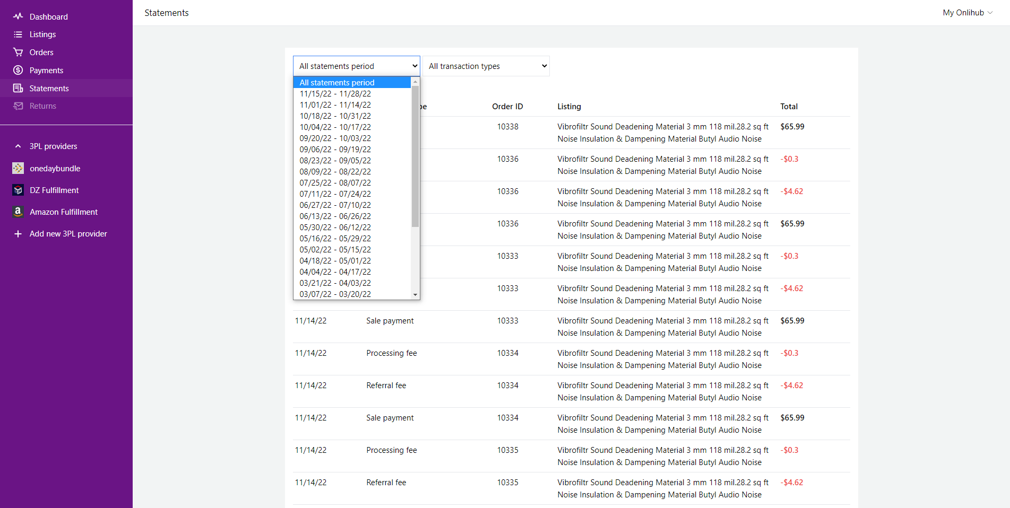Click the onedaybundle logo icon
Viewport: 1010px width, 508px height.
(x=18, y=168)
